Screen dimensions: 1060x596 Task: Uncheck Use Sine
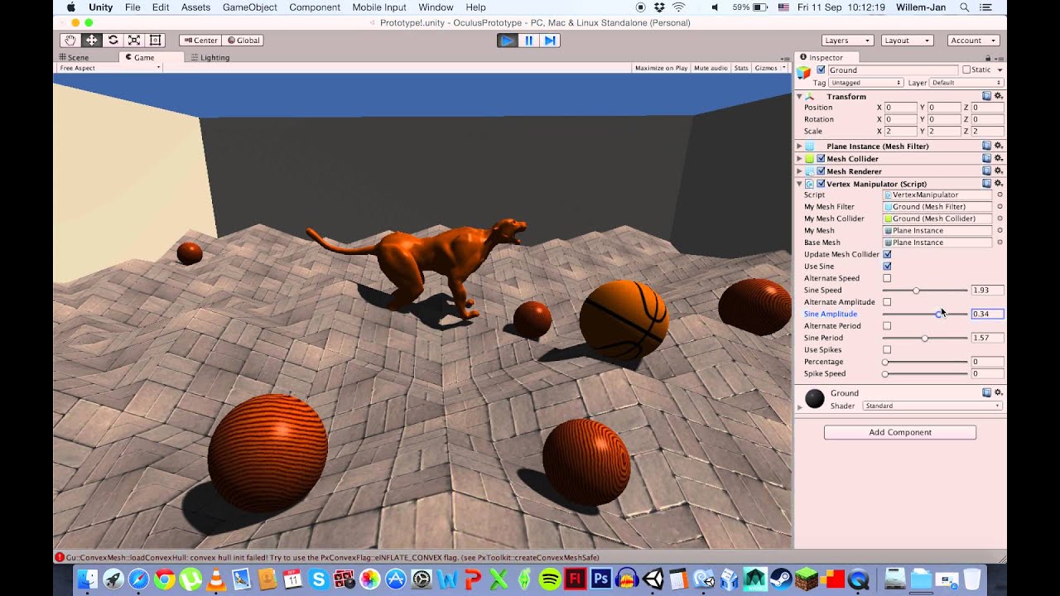pyautogui.click(x=887, y=267)
